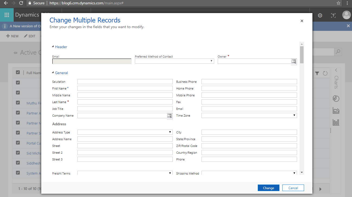Select the pie chart type in Charts pane
Screen dimensions: 352x197
(x=336, y=98)
